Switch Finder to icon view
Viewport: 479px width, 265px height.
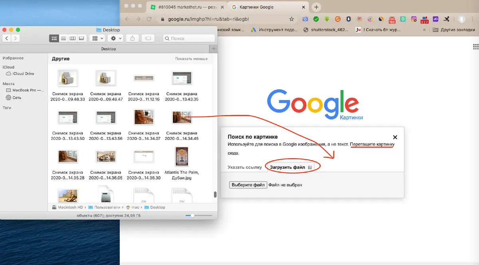pyautogui.click(x=54, y=38)
